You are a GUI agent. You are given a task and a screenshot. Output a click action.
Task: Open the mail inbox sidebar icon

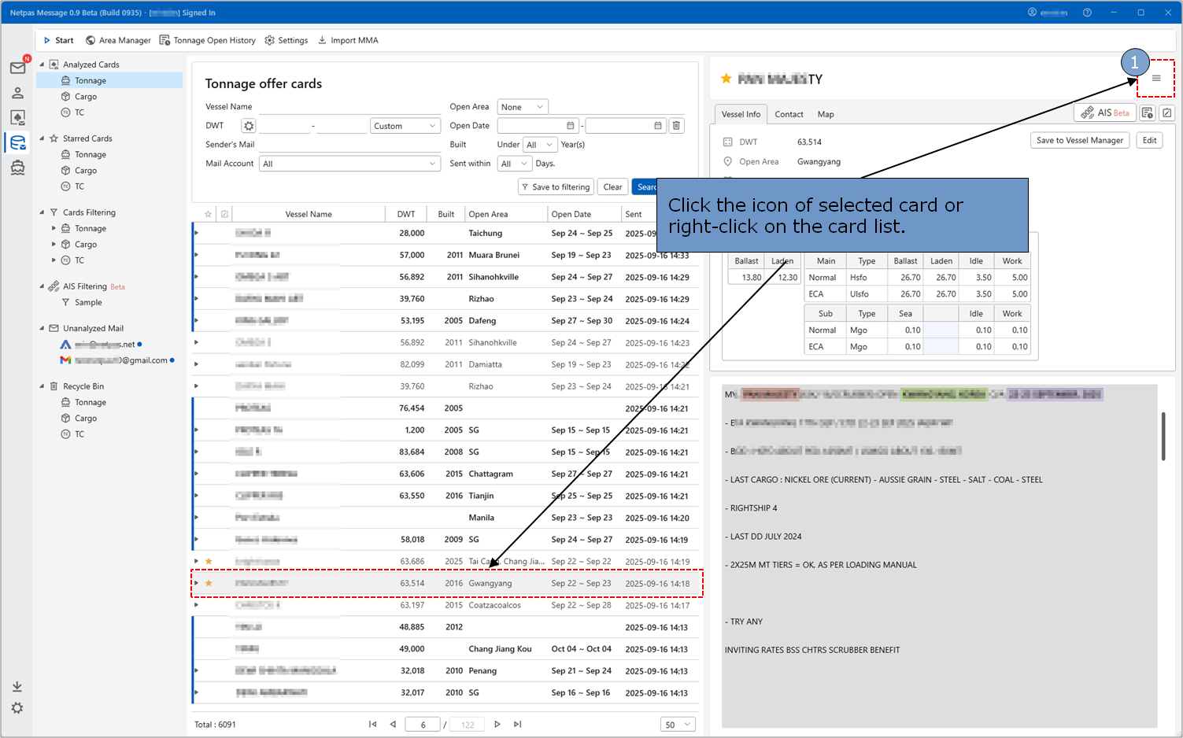(17, 68)
